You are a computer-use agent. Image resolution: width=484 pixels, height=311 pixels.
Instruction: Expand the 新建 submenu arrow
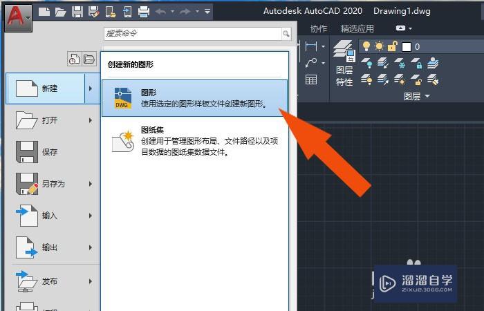coord(92,88)
